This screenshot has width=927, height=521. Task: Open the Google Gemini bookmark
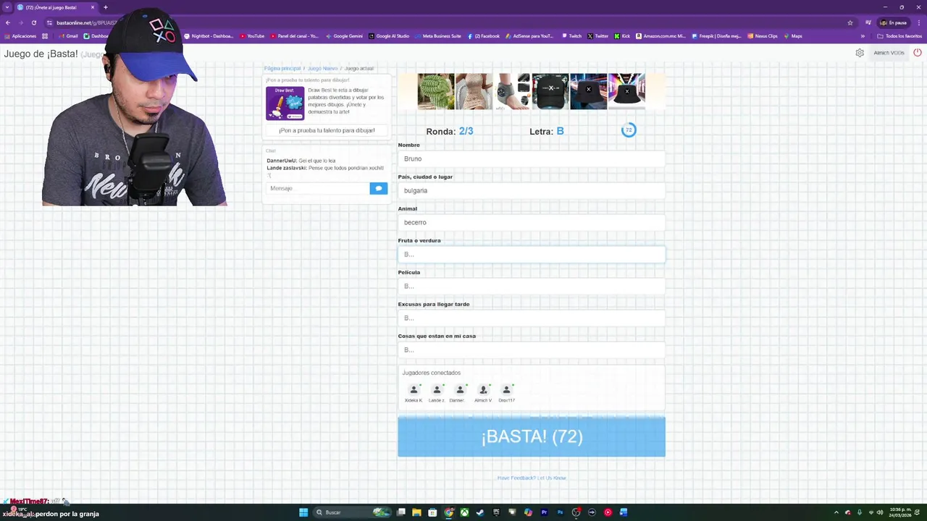coord(344,36)
